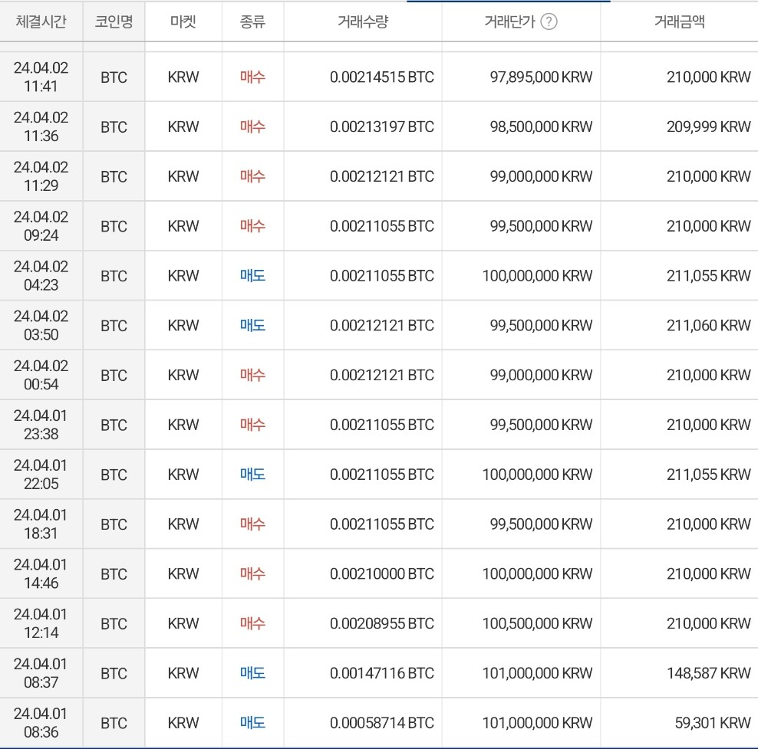Image resolution: width=758 pixels, height=749 pixels.
Task: Click unit price 97,895,000 KRW
Action: coord(541,77)
